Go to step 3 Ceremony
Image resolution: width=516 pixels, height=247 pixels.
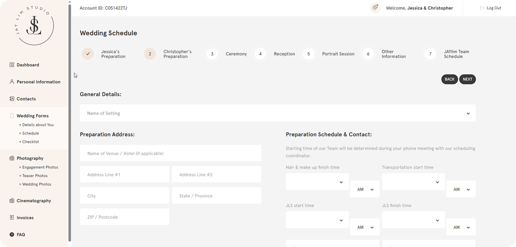pyautogui.click(x=212, y=54)
